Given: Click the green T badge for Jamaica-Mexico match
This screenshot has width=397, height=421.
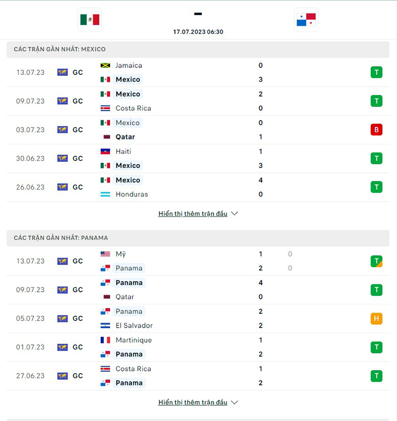Looking at the screenshot, I should 377,72.
